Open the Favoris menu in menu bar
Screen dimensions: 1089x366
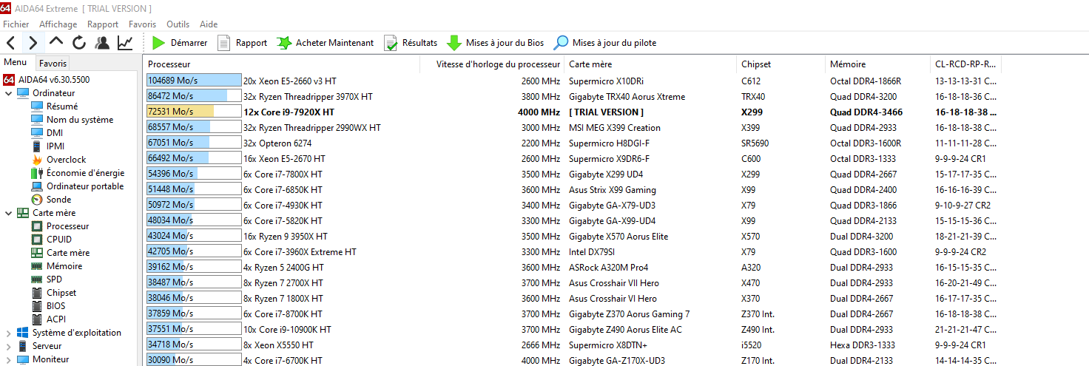[x=142, y=24]
